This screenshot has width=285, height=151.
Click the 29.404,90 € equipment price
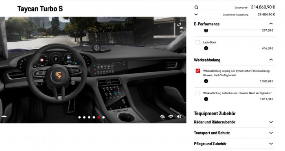pyautogui.click(x=266, y=15)
